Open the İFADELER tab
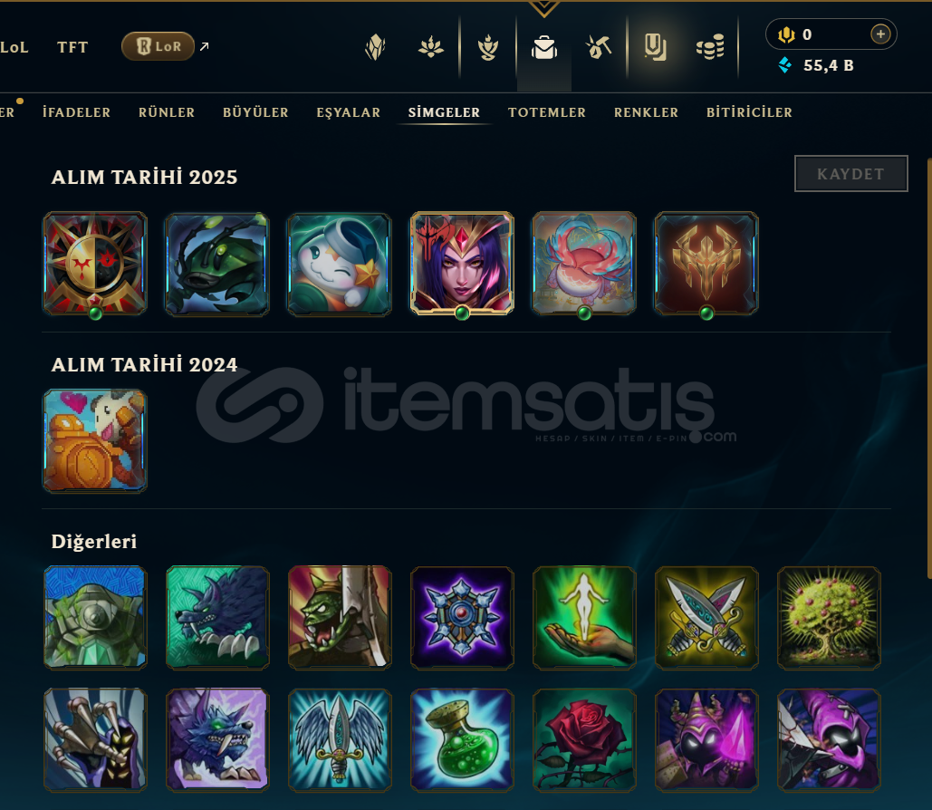932x810 pixels. tap(77, 112)
